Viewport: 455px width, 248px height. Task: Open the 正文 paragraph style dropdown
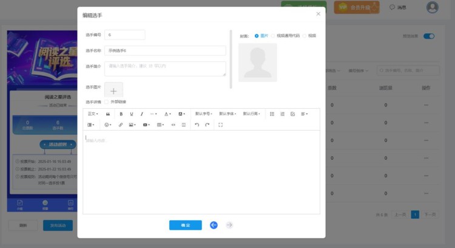click(93, 114)
